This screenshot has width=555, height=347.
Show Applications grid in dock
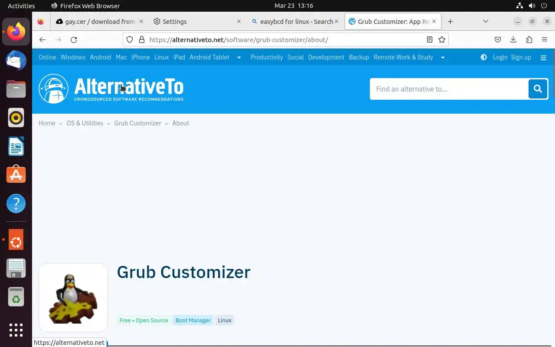pos(16,330)
